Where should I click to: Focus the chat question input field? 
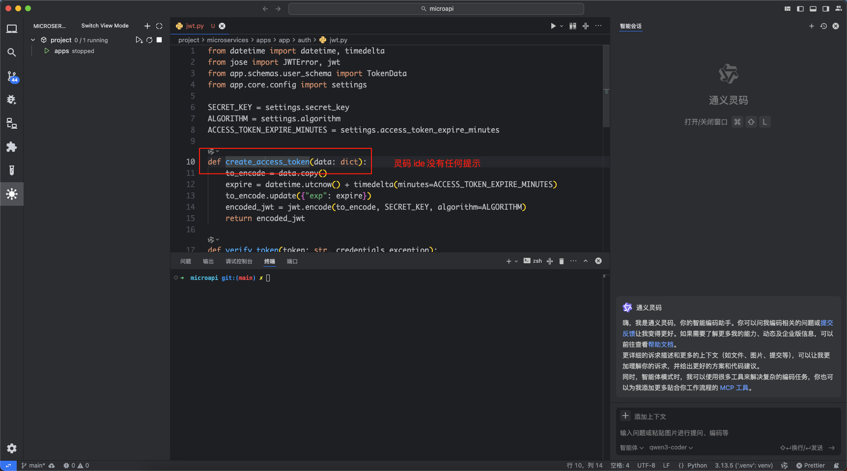coord(727,433)
